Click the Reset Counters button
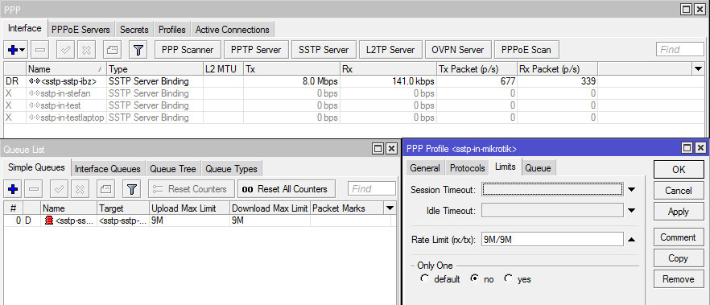710x305 pixels. coord(192,189)
